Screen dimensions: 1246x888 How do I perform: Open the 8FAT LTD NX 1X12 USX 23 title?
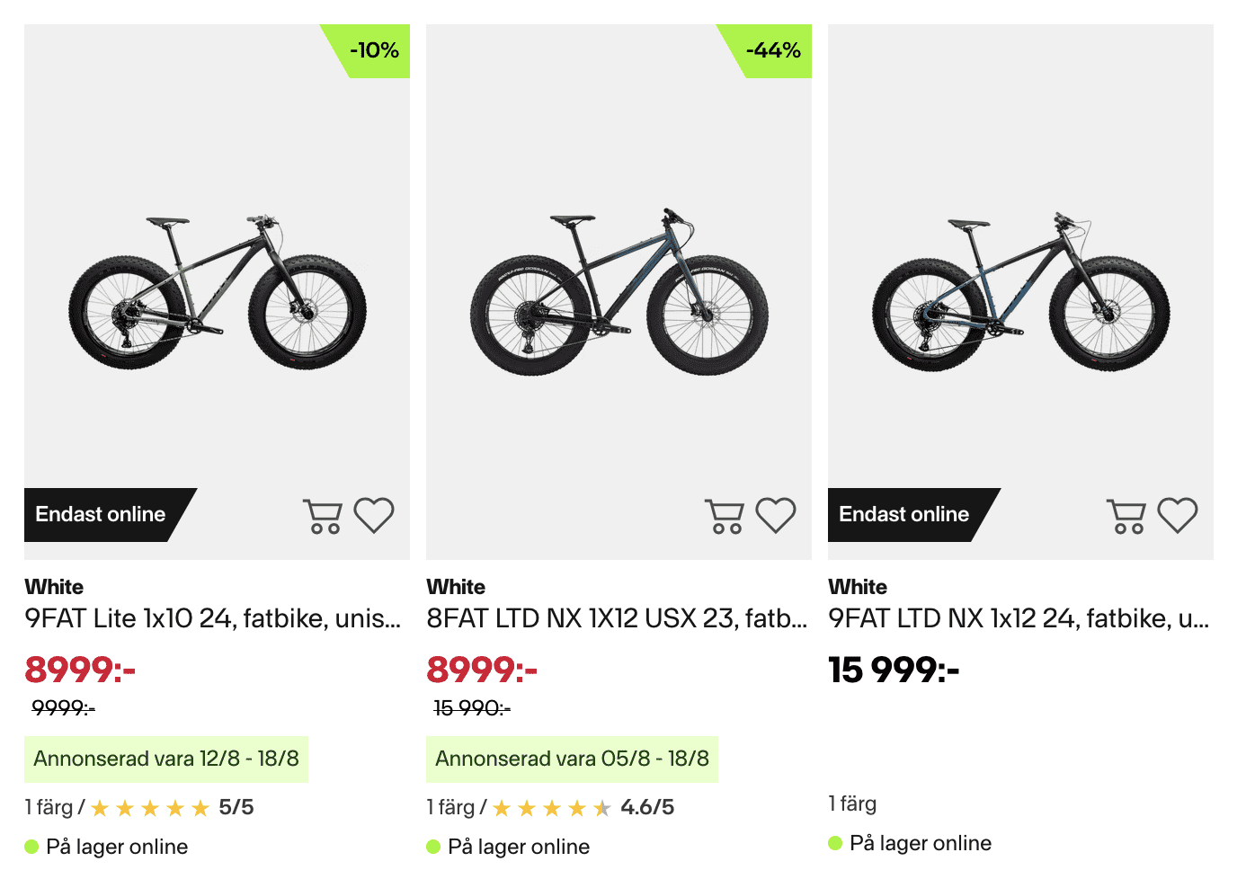(x=617, y=618)
